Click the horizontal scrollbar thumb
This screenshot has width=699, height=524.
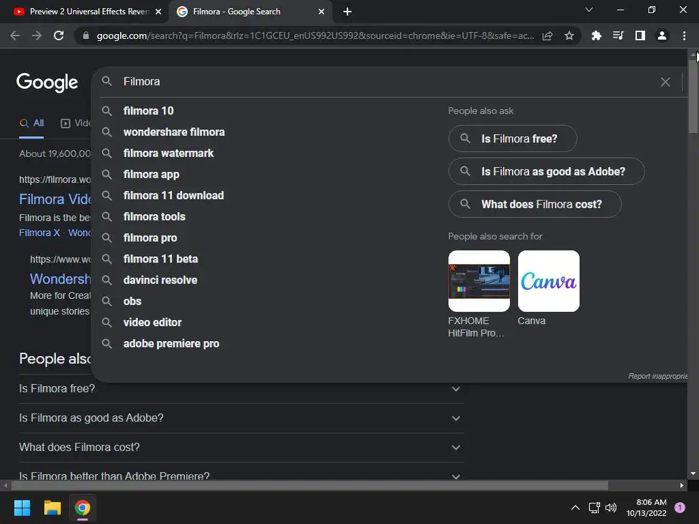tap(310, 485)
